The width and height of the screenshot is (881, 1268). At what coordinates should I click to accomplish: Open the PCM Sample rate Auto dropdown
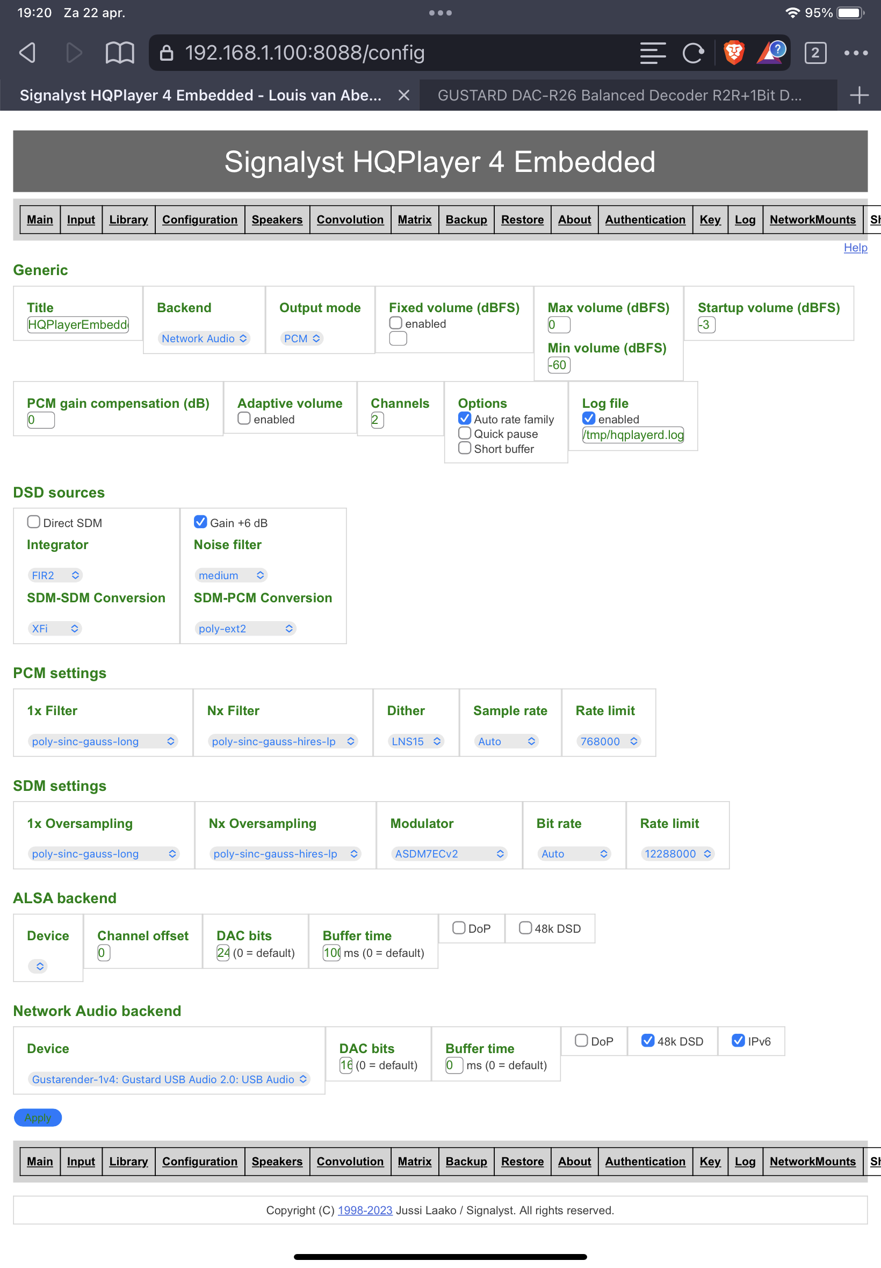coord(506,741)
